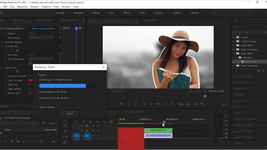
Task: Open the Sequence menu
Action: [x=22, y=7]
